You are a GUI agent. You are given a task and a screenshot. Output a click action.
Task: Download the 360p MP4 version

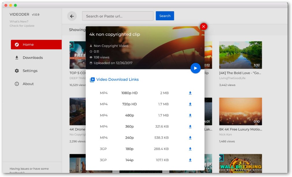[190, 126]
